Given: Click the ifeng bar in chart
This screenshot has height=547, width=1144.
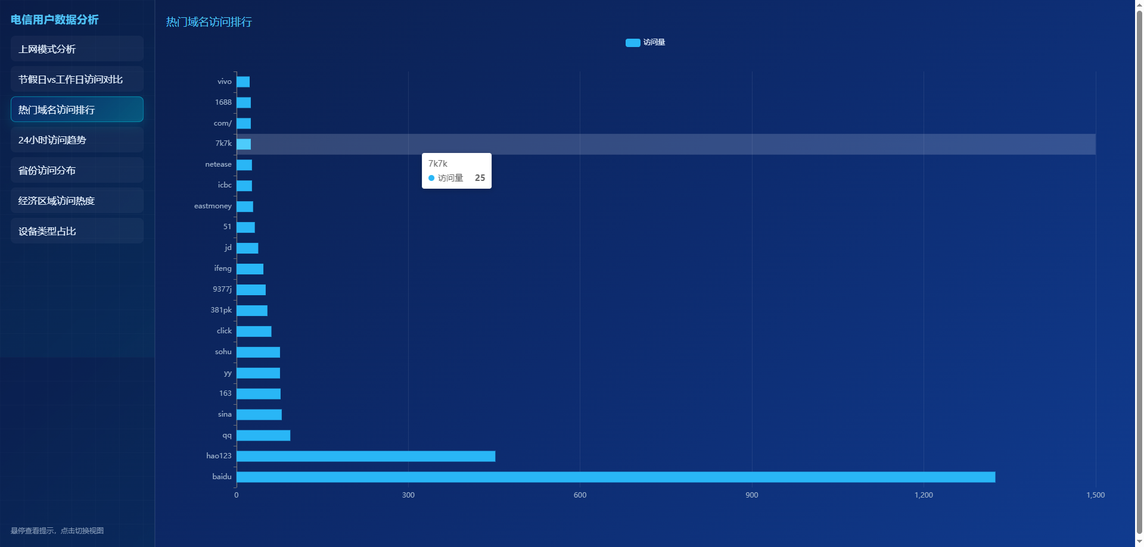Looking at the screenshot, I should pyautogui.click(x=250, y=268).
